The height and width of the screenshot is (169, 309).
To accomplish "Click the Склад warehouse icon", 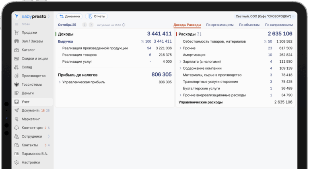I will (x=16, y=67).
